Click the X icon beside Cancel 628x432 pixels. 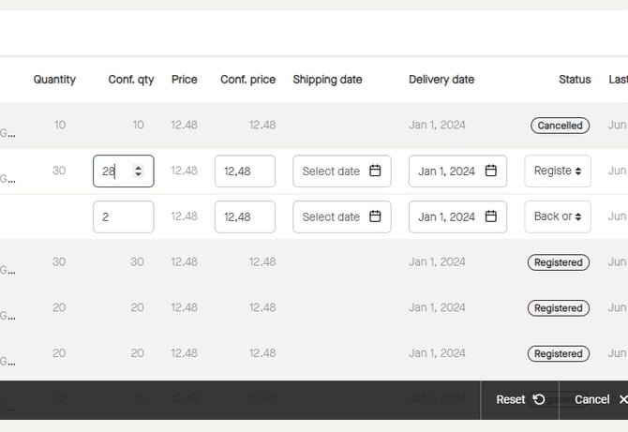(x=623, y=399)
